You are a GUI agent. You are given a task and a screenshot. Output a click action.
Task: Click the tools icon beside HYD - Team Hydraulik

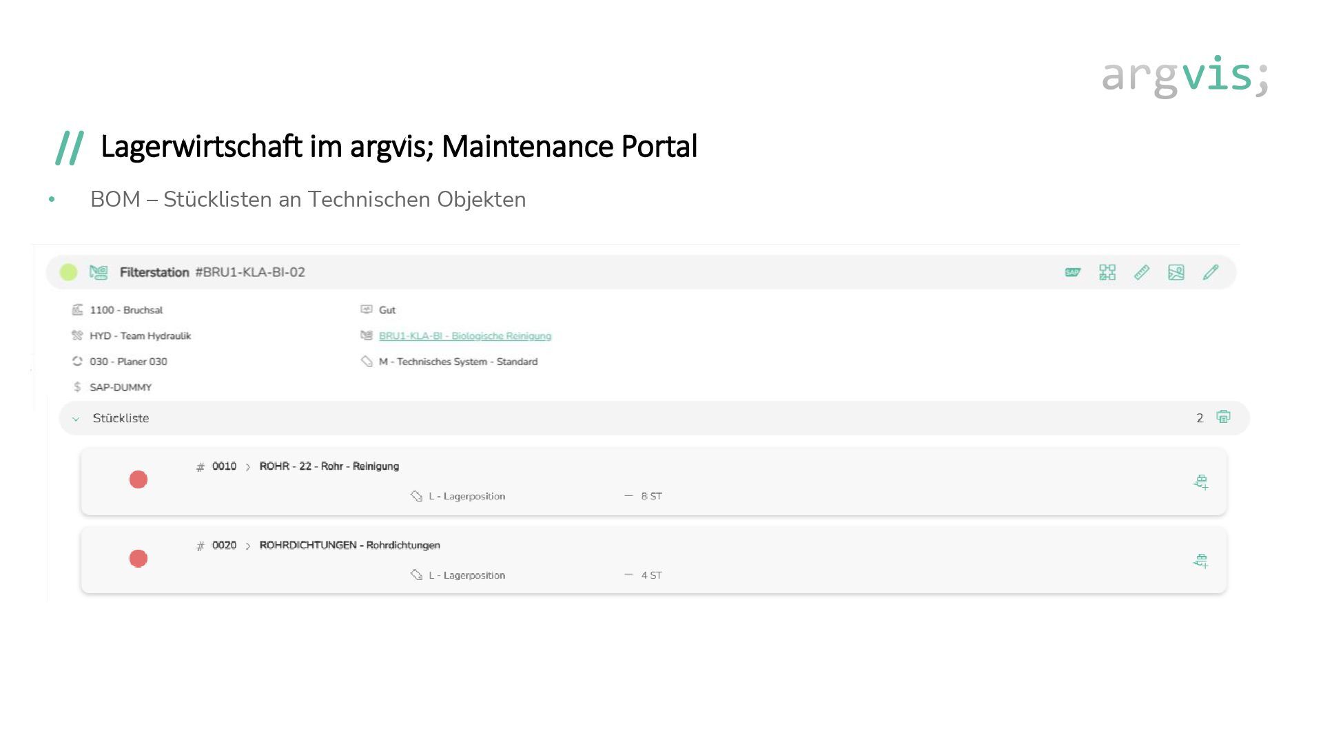coord(77,335)
